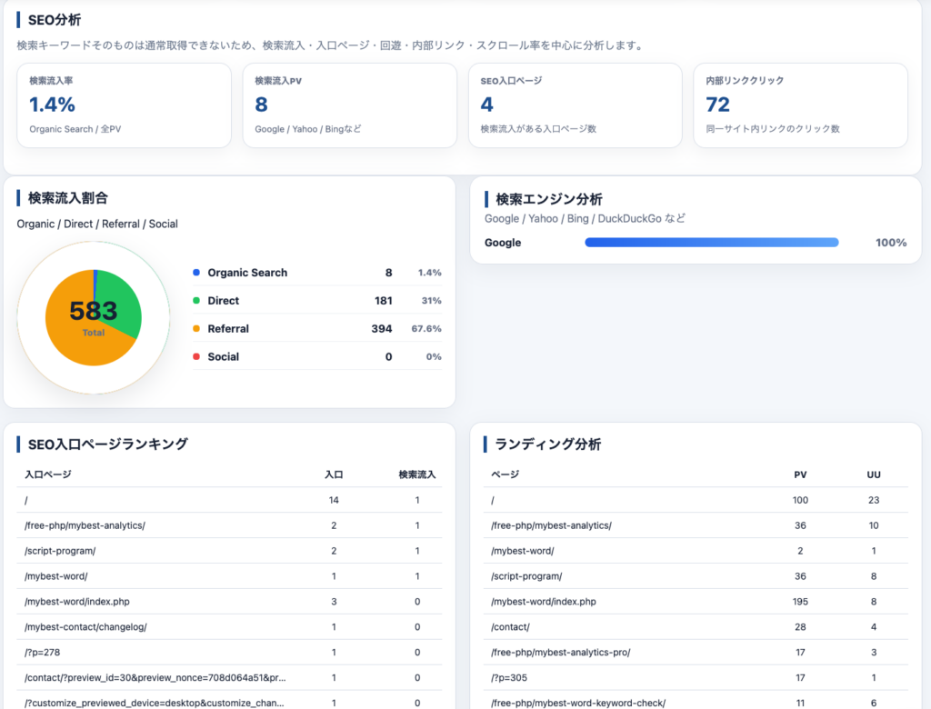
Task: Select the Social legend label
Action: click(224, 356)
